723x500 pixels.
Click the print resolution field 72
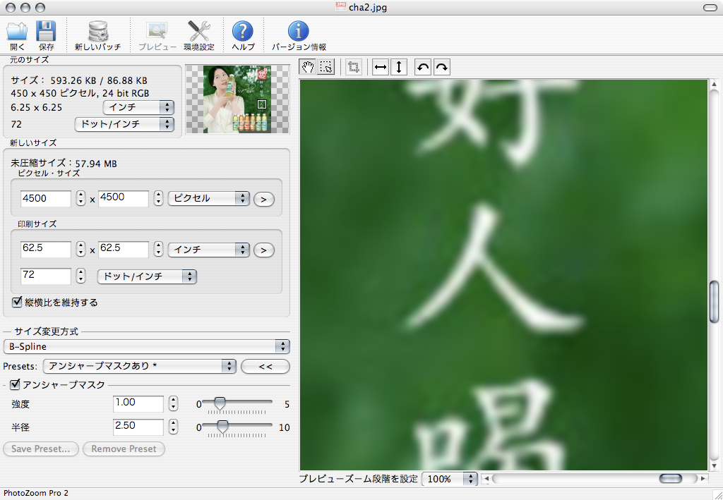coord(46,276)
